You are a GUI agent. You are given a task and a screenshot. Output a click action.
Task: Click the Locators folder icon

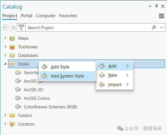click(12, 124)
